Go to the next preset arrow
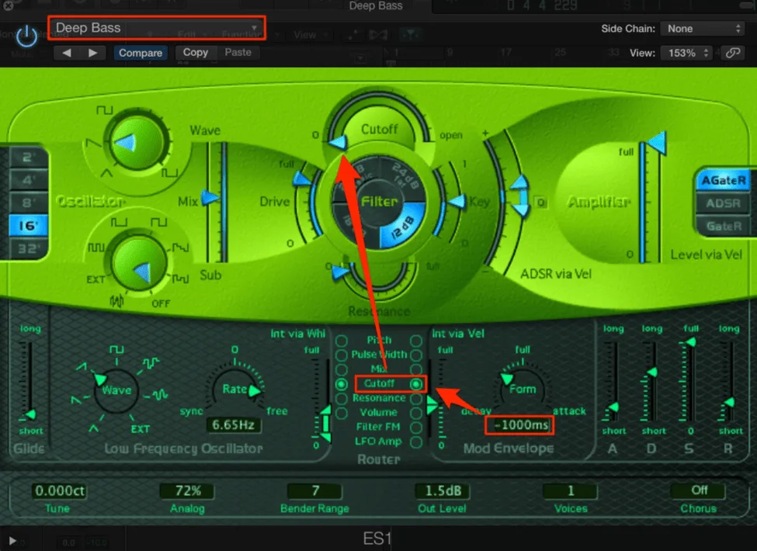Viewport: 757px width, 551px height. coord(92,53)
